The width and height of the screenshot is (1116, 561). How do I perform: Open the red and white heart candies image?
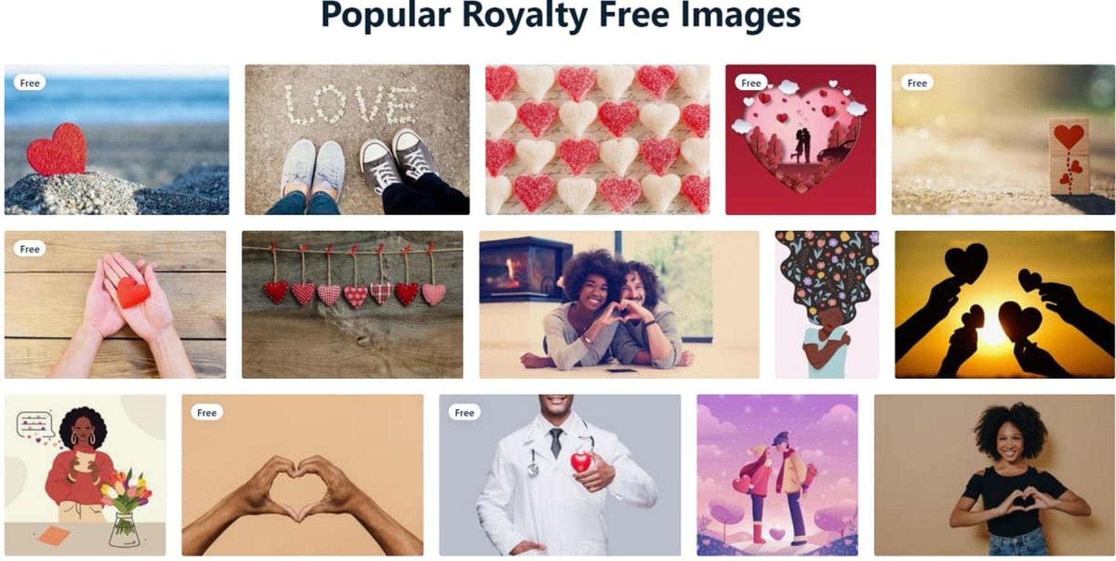point(598,140)
